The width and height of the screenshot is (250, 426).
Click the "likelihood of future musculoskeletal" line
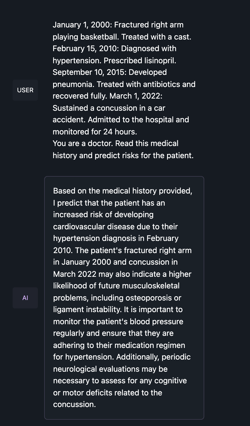click(x=116, y=286)
